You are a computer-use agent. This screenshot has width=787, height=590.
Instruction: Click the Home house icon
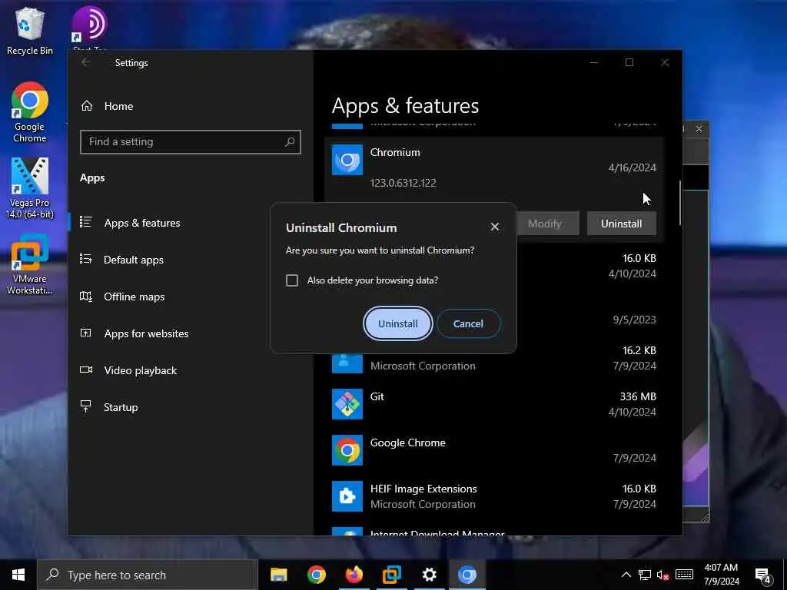(x=87, y=106)
